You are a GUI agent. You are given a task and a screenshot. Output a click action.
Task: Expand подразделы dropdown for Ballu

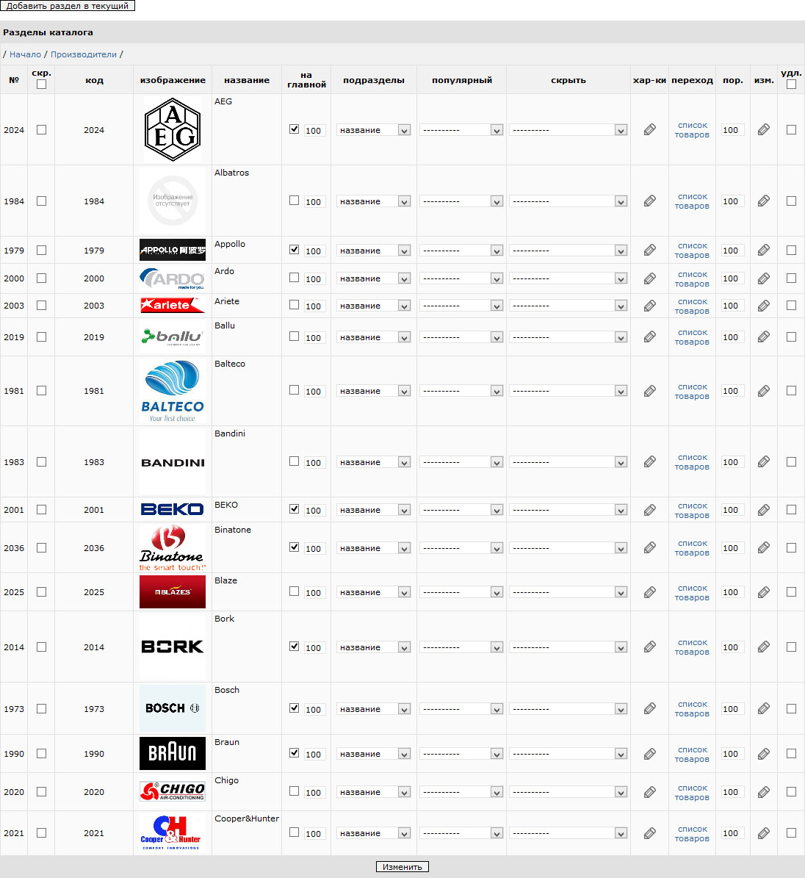[373, 337]
